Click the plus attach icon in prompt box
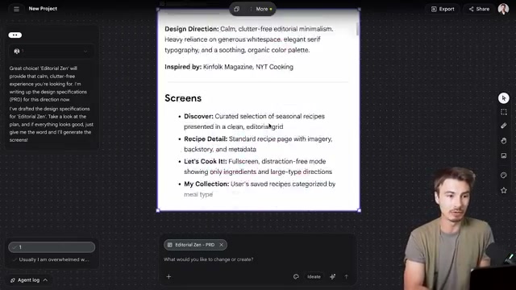 [x=169, y=277]
